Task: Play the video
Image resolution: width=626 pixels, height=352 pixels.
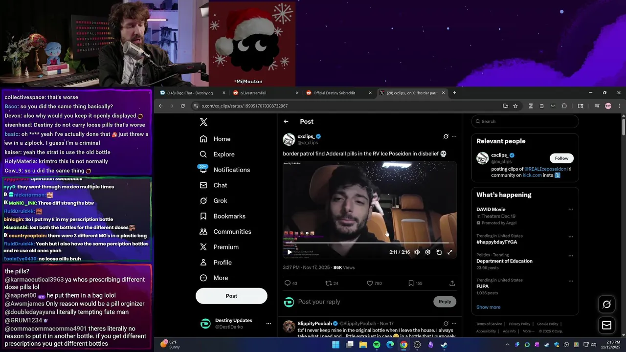Action: pyautogui.click(x=290, y=252)
